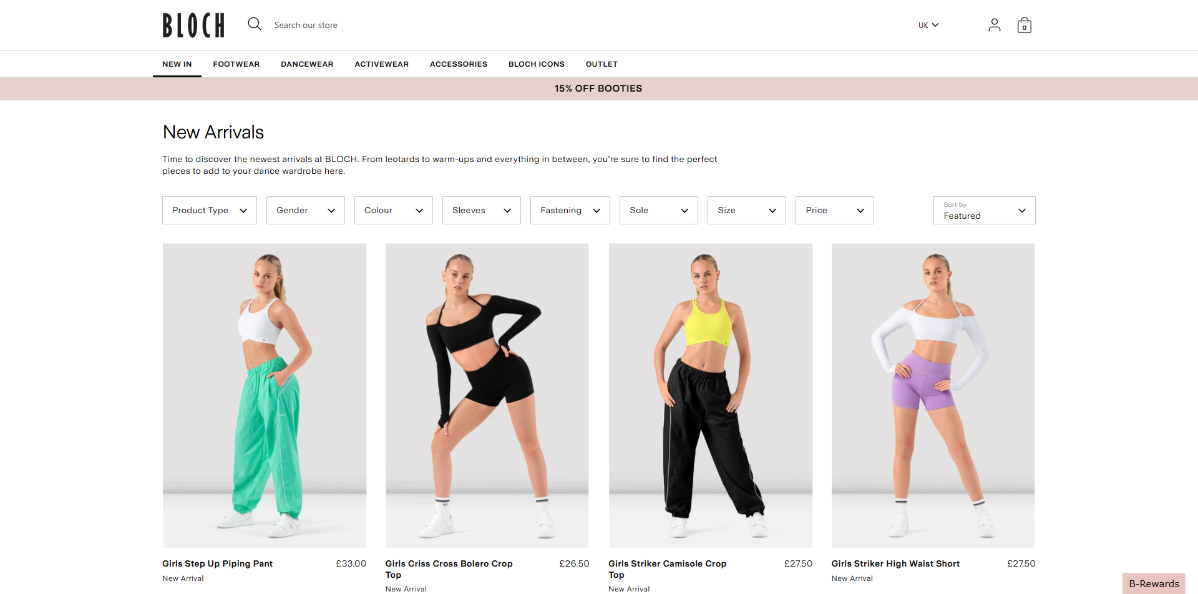Viewport: 1198px width, 594px height.
Task: Open the ACTIVEWEAR menu item
Action: pos(381,64)
